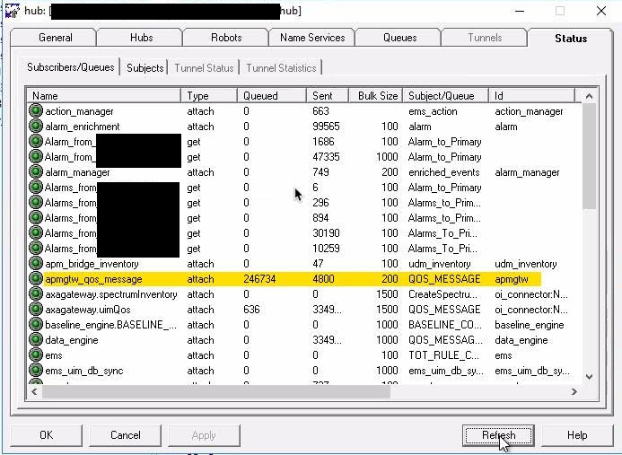Sort by the Bulk Size column header
This screenshot has width=622, height=455.
tap(376, 96)
